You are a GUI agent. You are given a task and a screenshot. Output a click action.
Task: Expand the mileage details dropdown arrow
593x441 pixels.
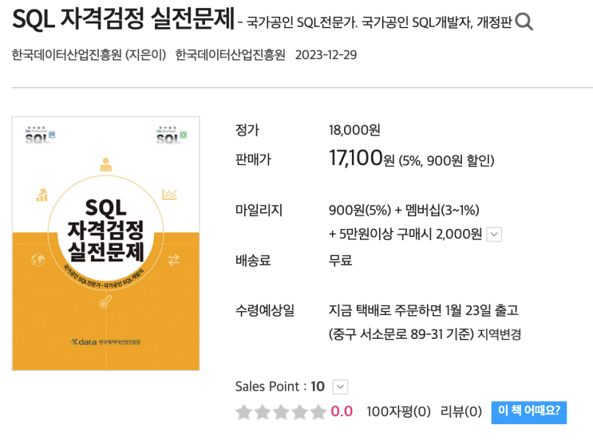(494, 234)
